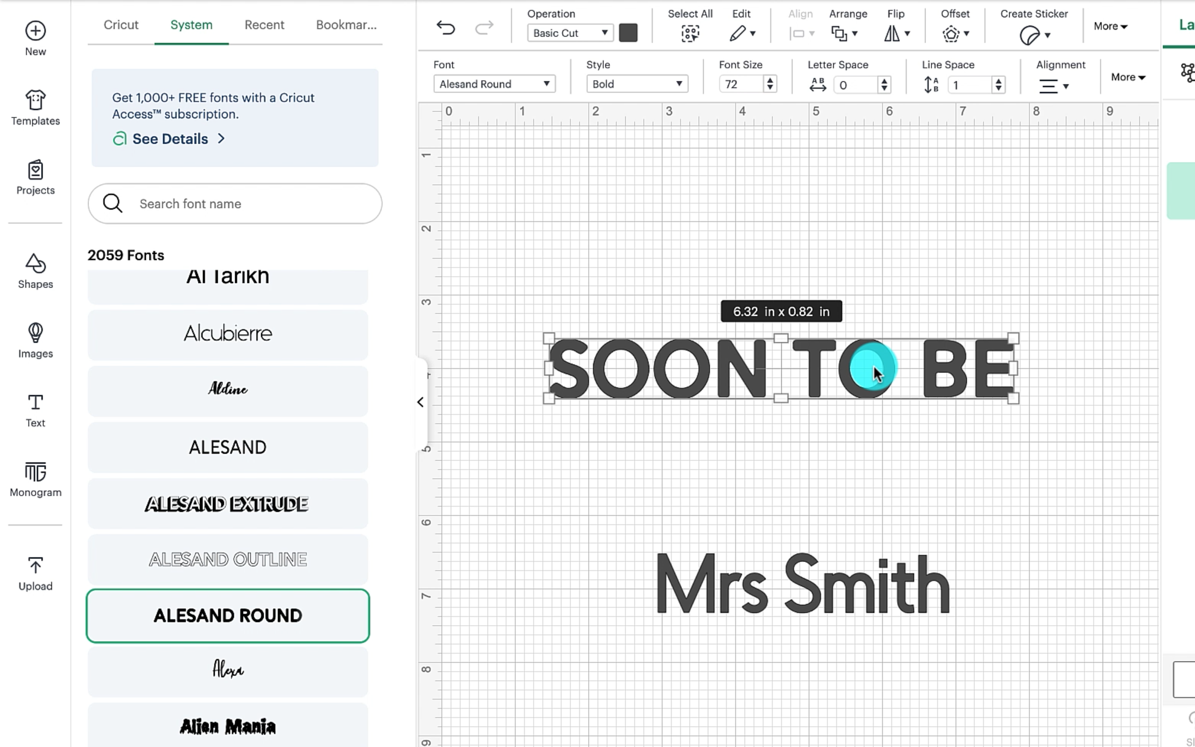The image size is (1195, 747).
Task: Click the See Details link
Action: tap(170, 139)
